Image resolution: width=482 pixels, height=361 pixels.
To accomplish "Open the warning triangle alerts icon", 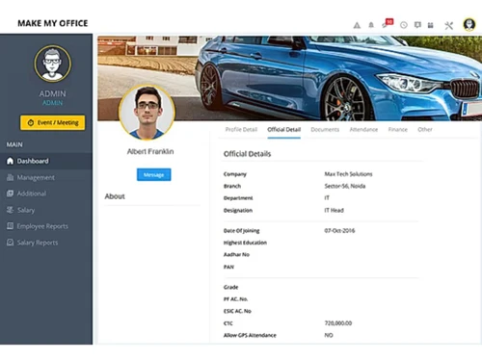I will click(357, 25).
